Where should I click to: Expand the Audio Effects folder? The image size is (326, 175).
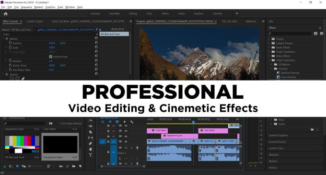(x=269, y=47)
